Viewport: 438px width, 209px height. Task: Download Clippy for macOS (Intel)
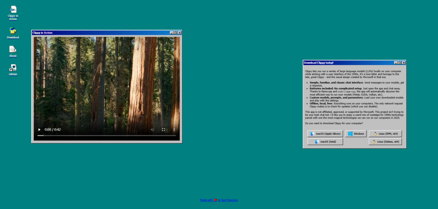point(325,141)
